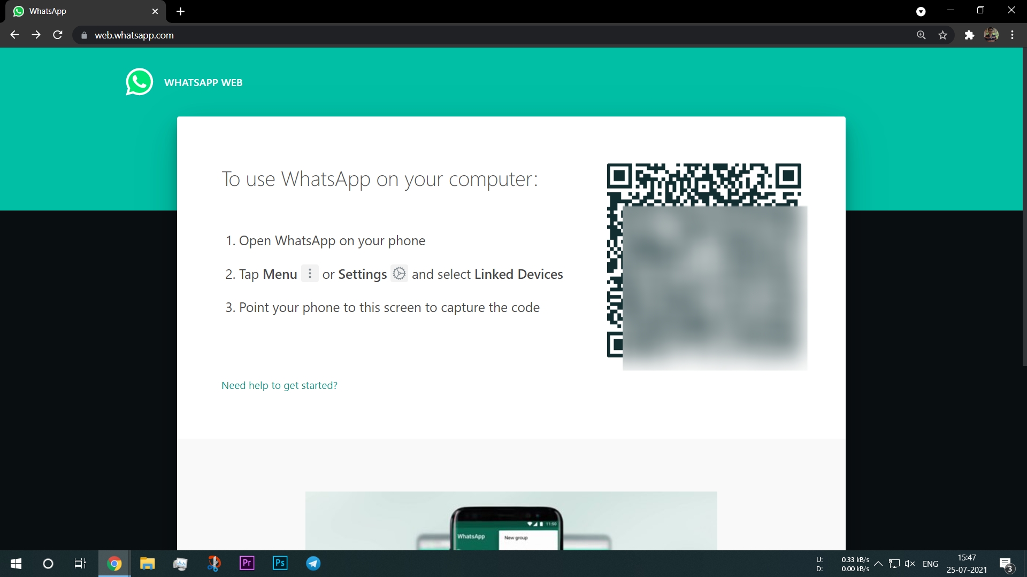Image resolution: width=1027 pixels, height=577 pixels.
Task: Click the WhatsApp Web logo icon
Action: 139,82
